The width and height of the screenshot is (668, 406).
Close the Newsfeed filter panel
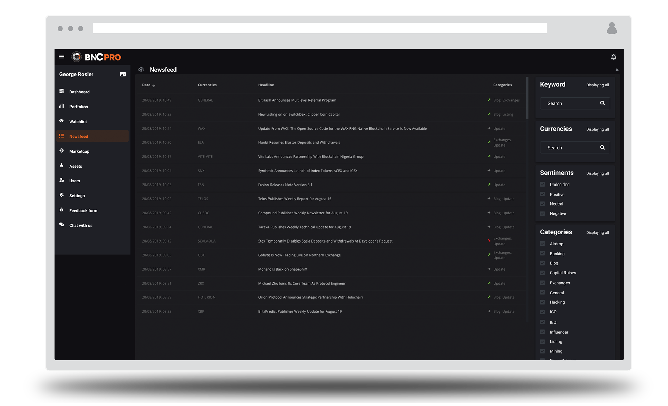(617, 70)
